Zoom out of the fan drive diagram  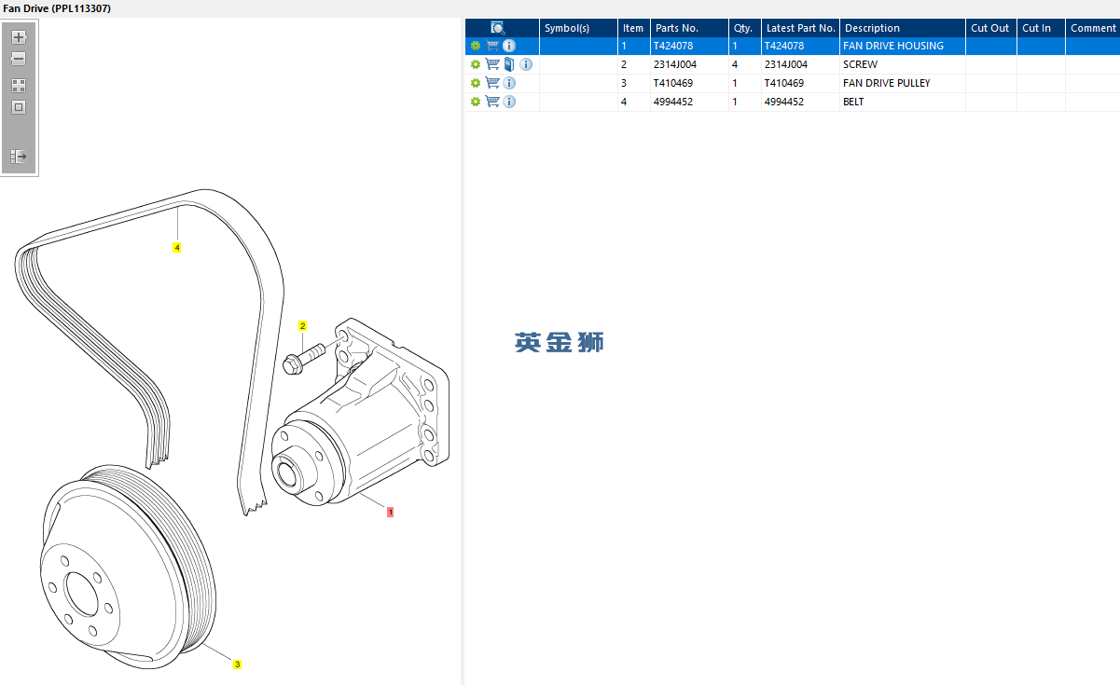click(19, 59)
